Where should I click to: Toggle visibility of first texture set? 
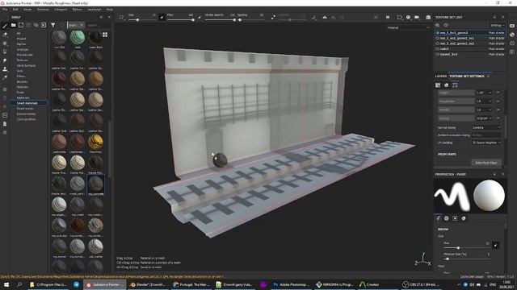click(x=438, y=33)
